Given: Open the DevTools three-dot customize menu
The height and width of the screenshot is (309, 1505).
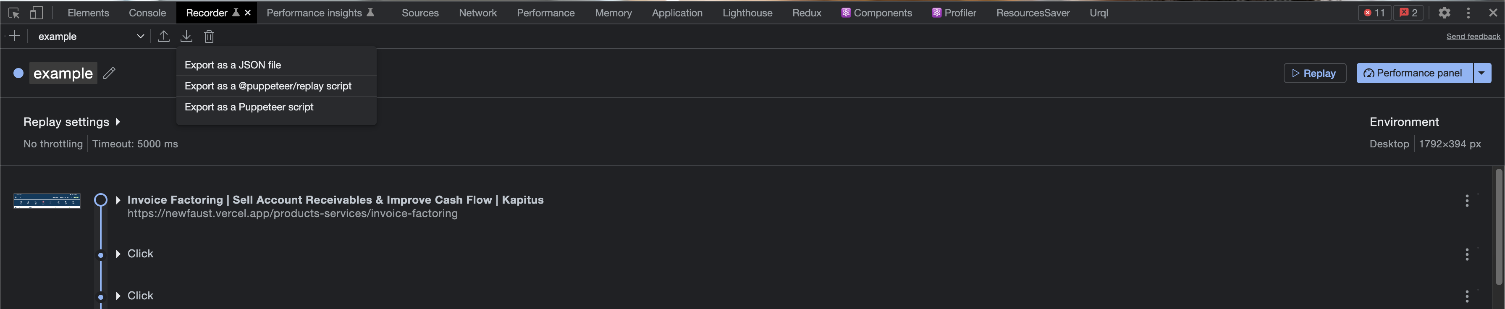Looking at the screenshot, I should (x=1468, y=12).
